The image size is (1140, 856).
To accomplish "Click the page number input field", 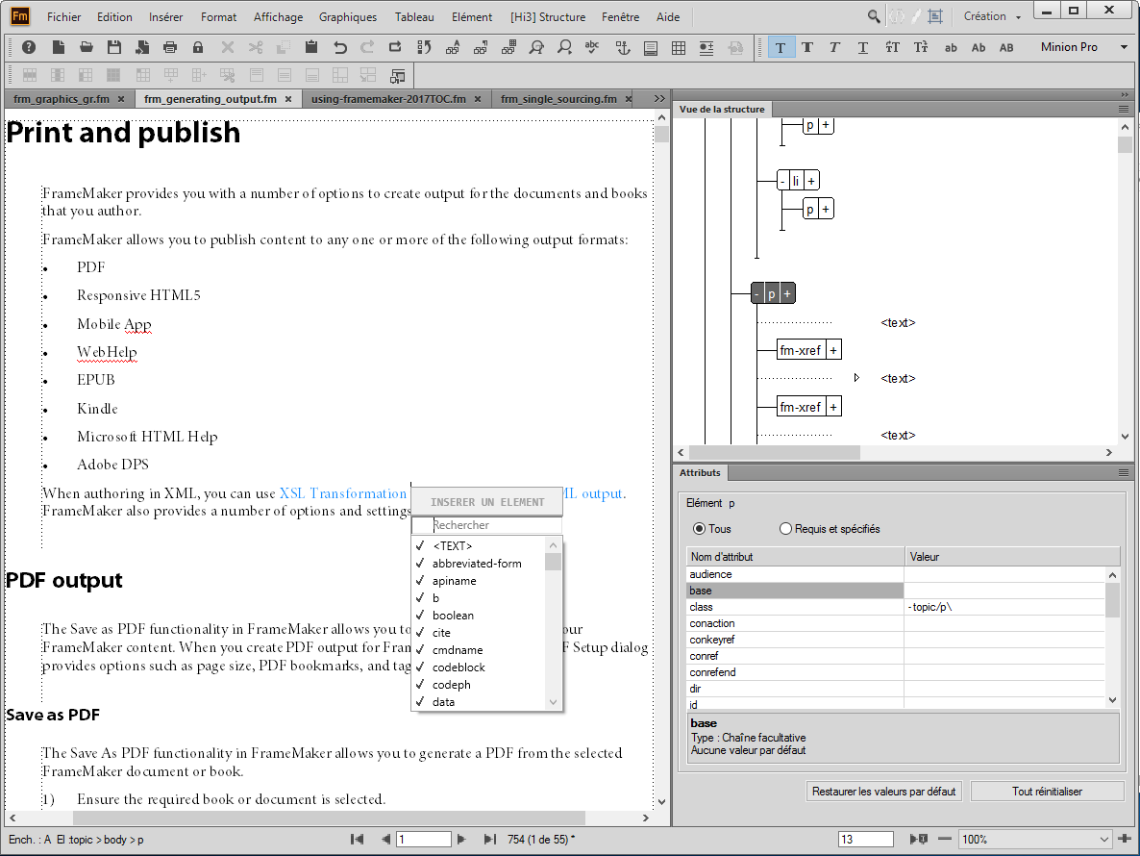I will pos(423,838).
